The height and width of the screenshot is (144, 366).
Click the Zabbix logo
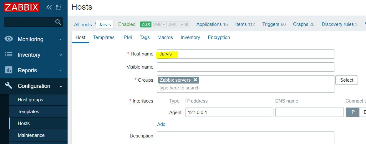point(22,7)
